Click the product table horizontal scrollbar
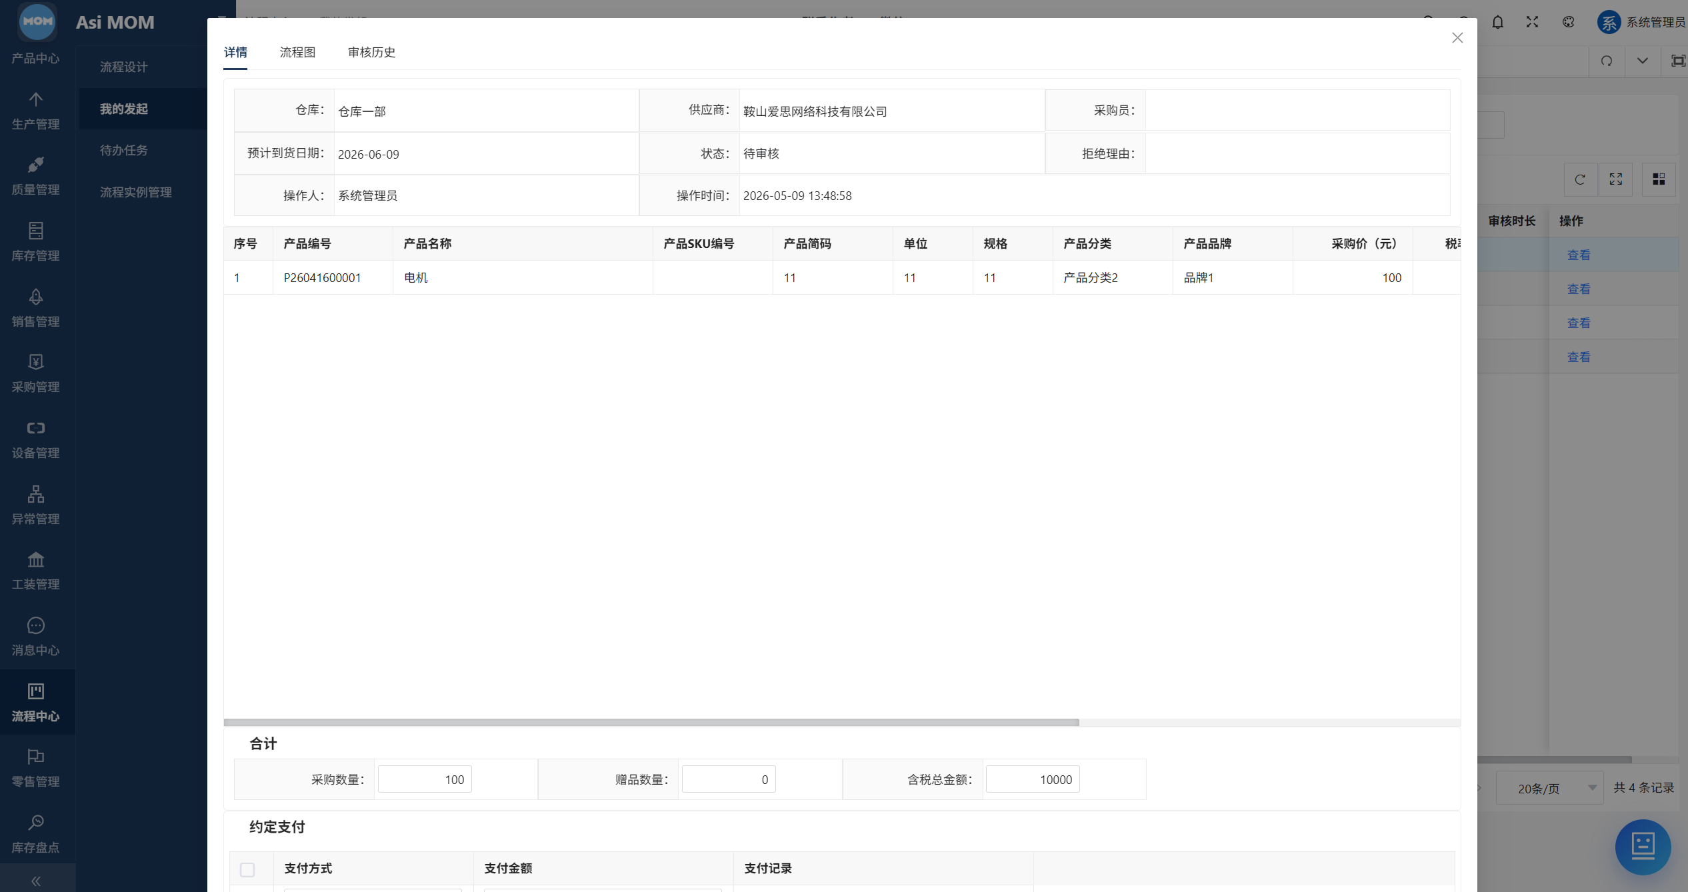 coord(651,722)
